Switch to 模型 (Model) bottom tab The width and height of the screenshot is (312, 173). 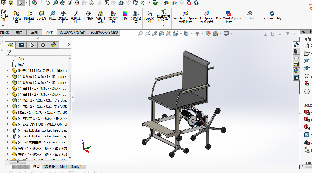[x=36, y=167]
